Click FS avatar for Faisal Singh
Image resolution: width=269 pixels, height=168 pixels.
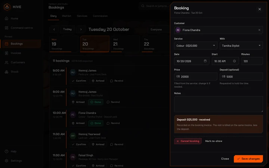coord(73,157)
